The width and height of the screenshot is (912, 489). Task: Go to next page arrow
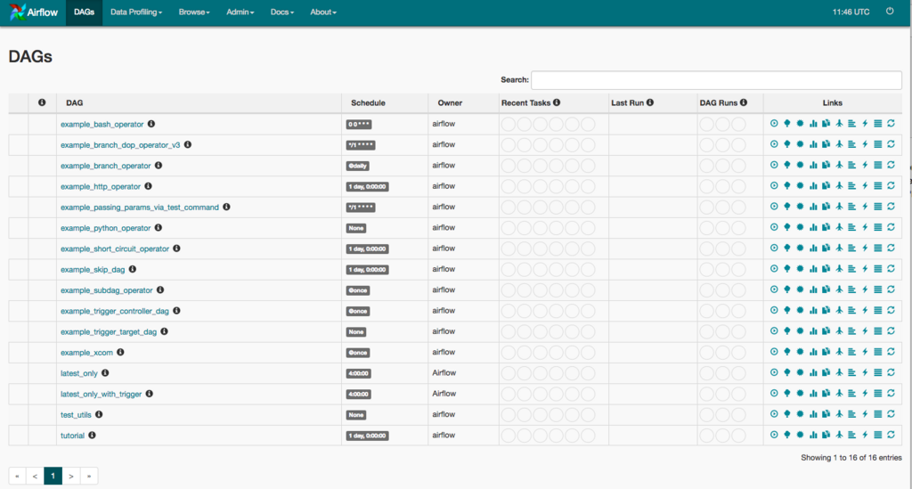point(71,477)
